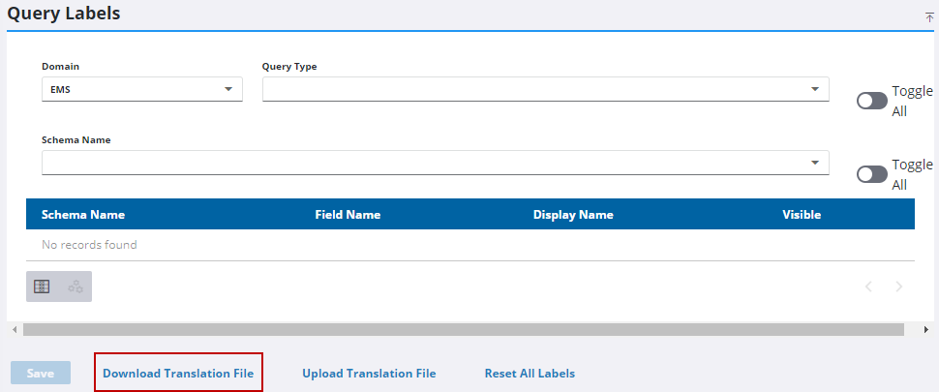Go to previous page of results
This screenshot has height=392, width=939.
tap(868, 286)
